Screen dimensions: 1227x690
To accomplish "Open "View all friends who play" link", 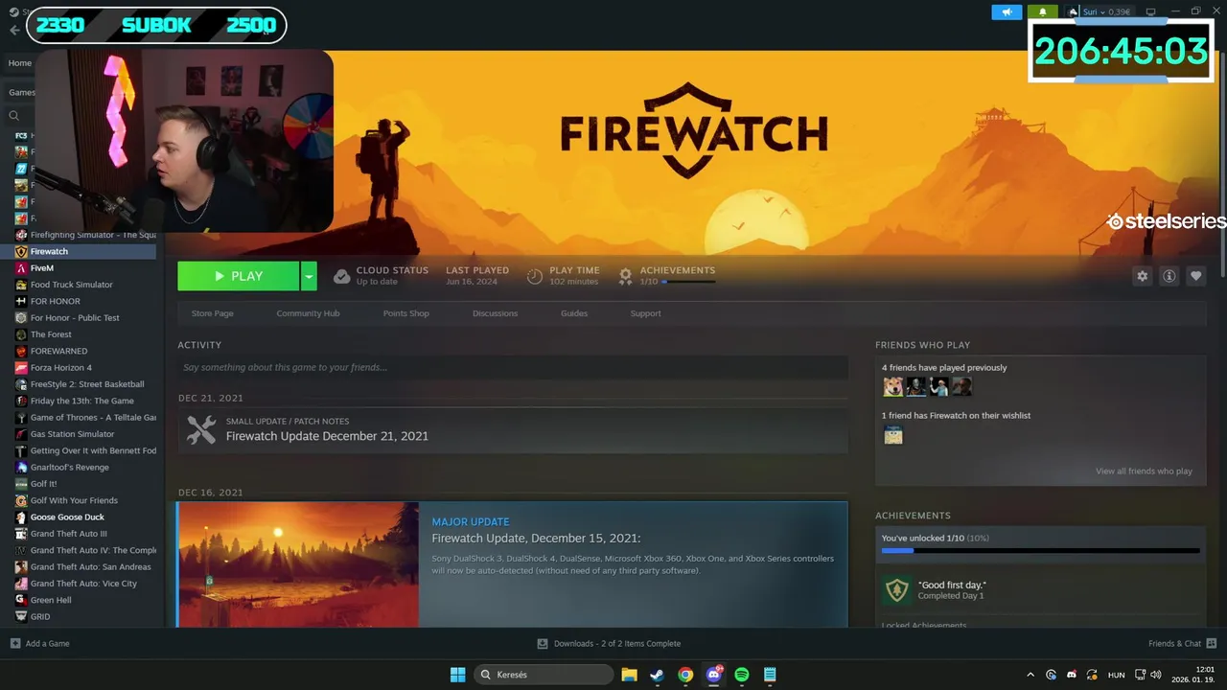I will 1144,471.
